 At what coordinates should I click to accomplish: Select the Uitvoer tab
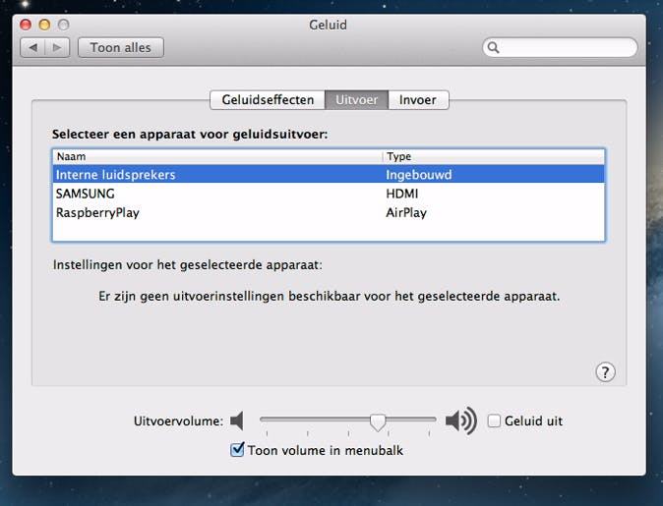click(x=356, y=99)
